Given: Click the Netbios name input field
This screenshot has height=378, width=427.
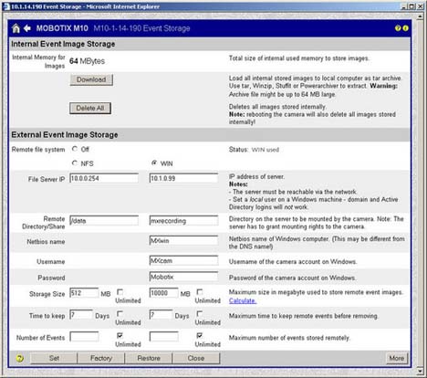Looking at the screenshot, I should click(x=183, y=240).
